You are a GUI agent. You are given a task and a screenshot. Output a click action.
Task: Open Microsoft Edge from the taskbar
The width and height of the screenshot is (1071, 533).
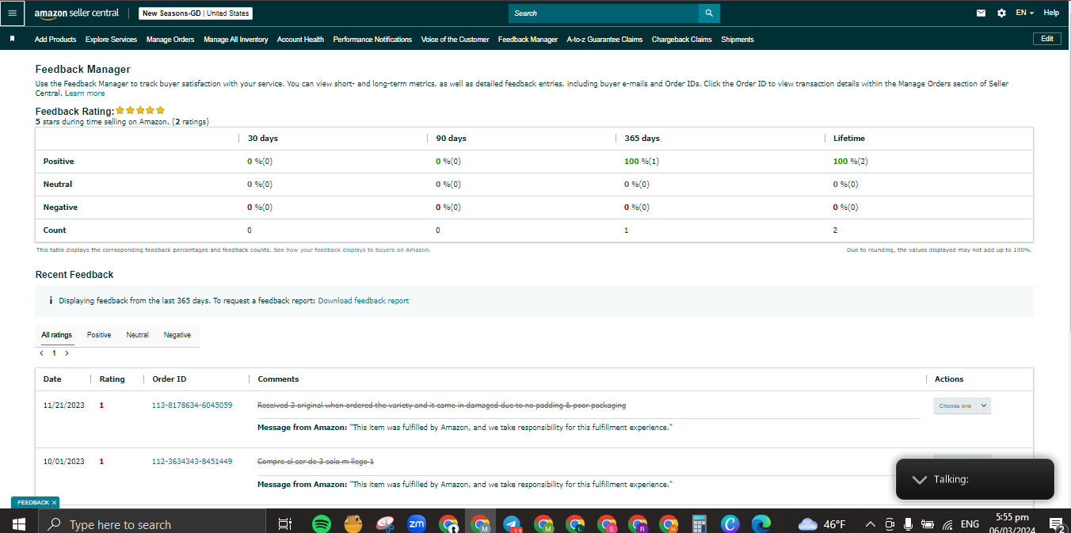pos(761,523)
